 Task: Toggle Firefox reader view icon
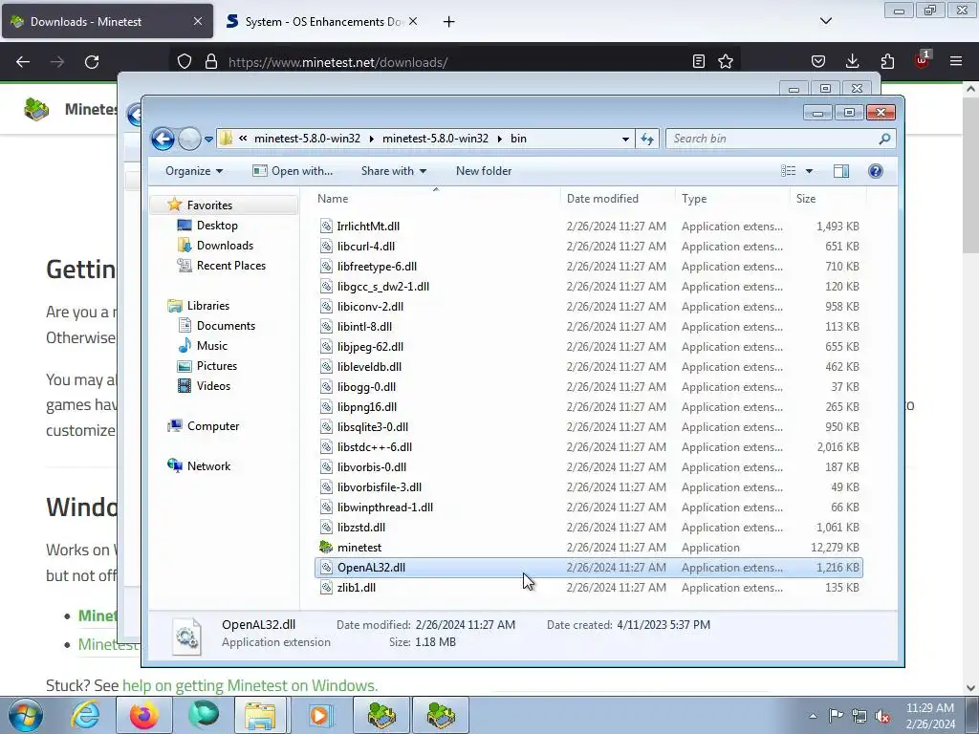[x=699, y=62]
